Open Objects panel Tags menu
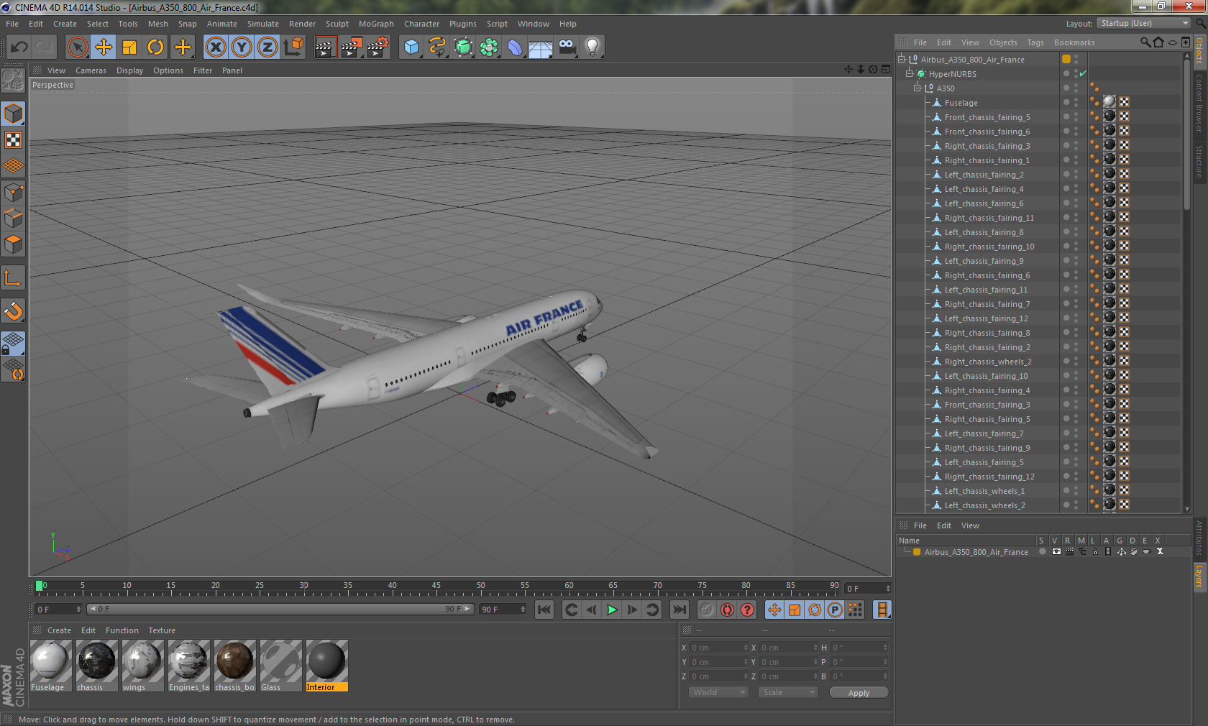This screenshot has height=726, width=1208. [x=1035, y=42]
